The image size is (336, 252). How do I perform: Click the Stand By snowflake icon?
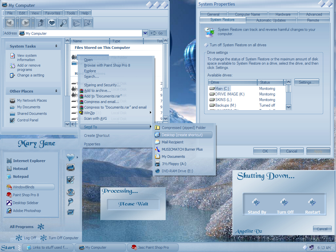pyautogui.click(x=256, y=202)
